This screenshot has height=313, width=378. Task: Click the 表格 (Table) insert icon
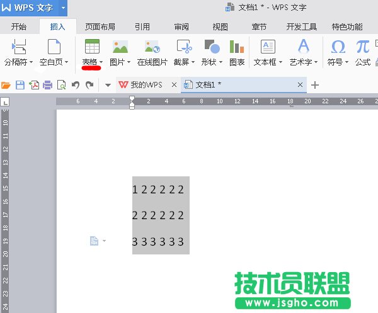[x=92, y=47]
